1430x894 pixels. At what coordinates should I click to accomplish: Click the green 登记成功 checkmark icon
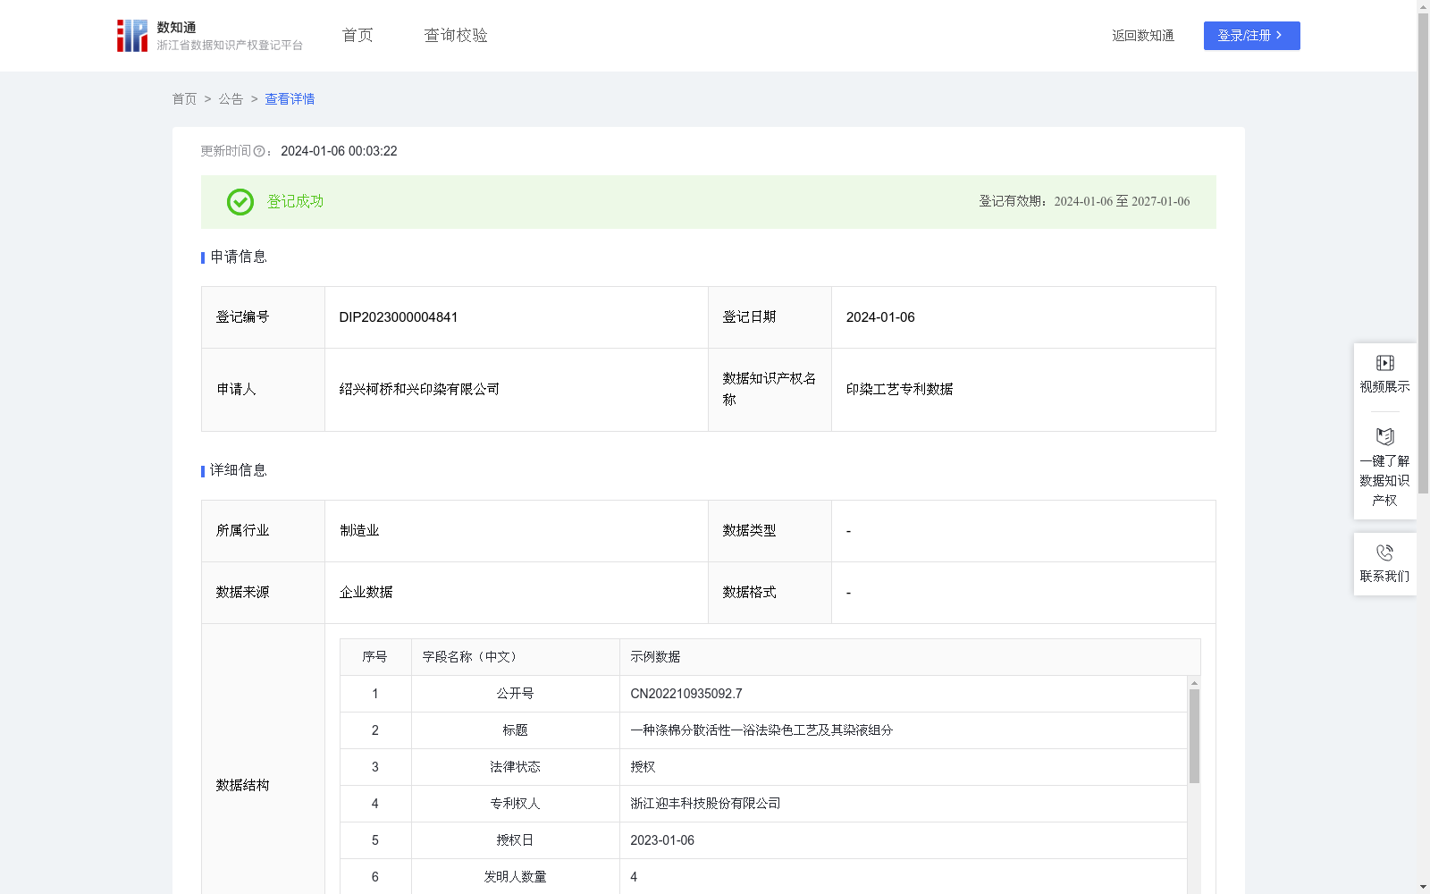pos(240,202)
